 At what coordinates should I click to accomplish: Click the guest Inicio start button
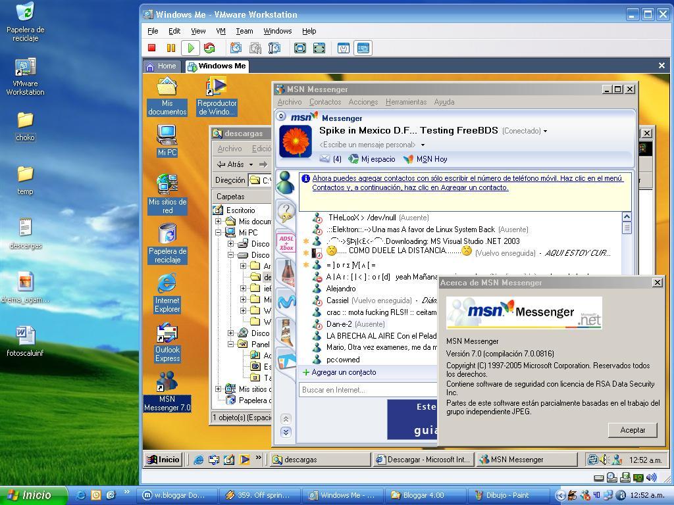click(163, 460)
